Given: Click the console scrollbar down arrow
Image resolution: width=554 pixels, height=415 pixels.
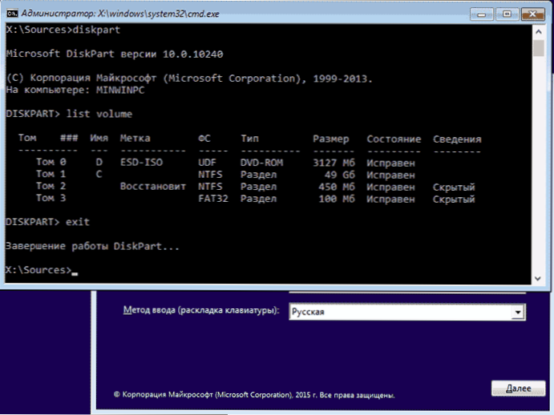Looking at the screenshot, I should 539,279.
